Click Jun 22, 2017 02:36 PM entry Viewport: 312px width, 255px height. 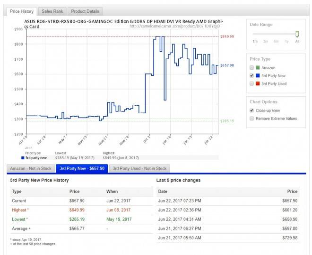[180, 210]
